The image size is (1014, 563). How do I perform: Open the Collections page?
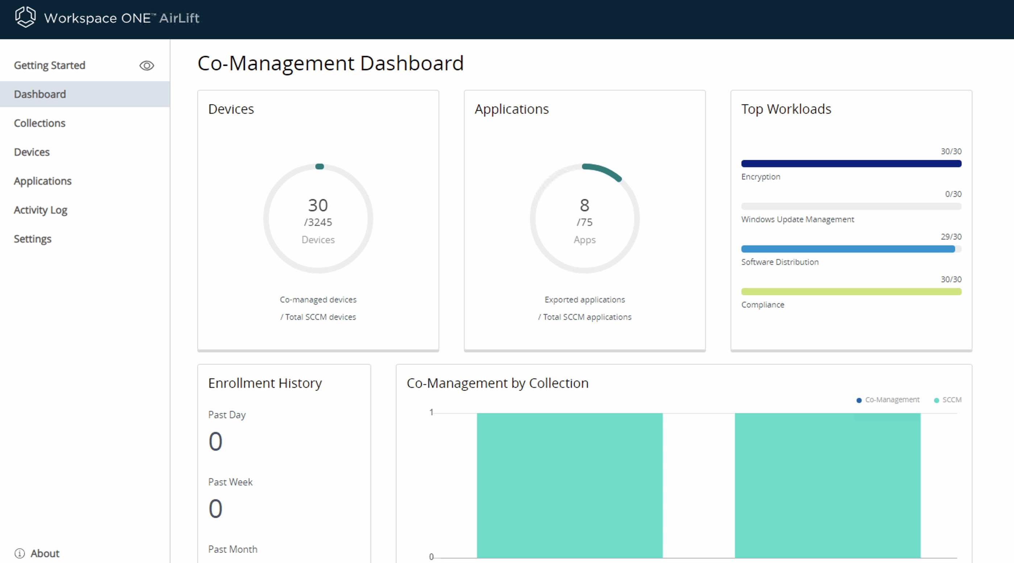pyautogui.click(x=40, y=123)
